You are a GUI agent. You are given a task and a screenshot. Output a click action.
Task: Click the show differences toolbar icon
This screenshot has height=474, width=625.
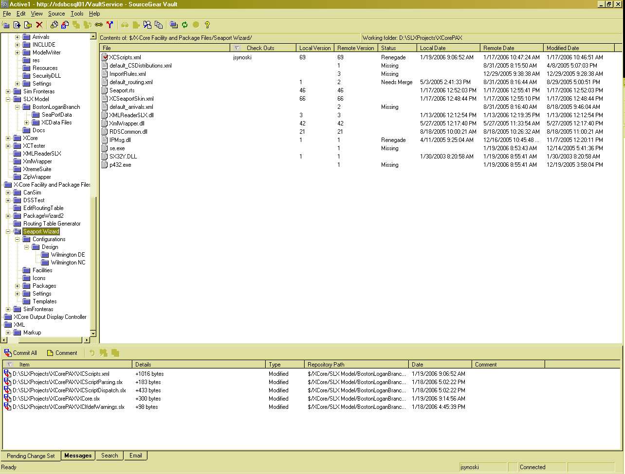coord(147,25)
